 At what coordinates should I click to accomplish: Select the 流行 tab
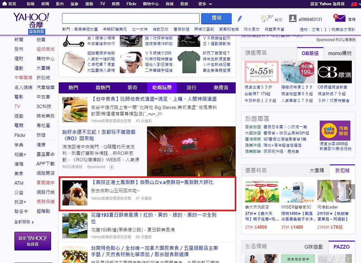pyautogui.click(x=191, y=88)
